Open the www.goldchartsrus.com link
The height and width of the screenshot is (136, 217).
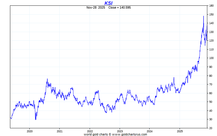click(x=130, y=135)
